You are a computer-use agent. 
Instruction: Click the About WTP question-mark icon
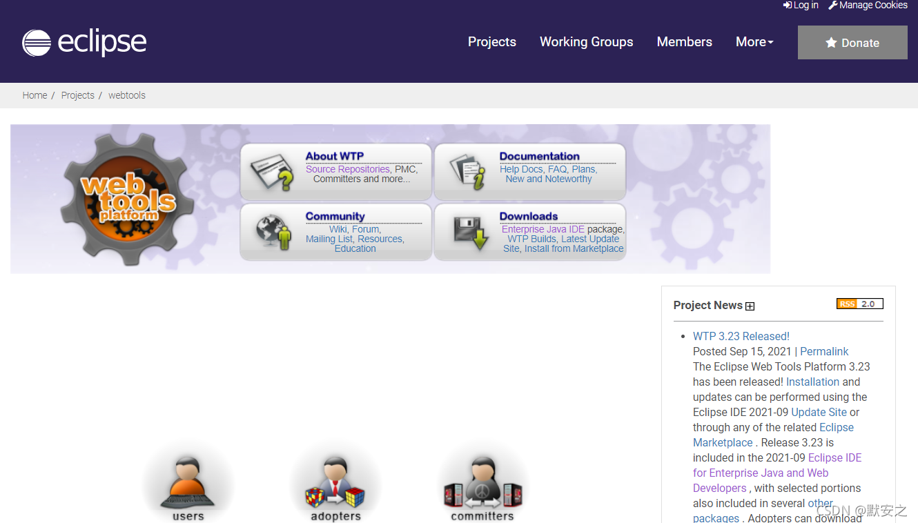point(272,172)
